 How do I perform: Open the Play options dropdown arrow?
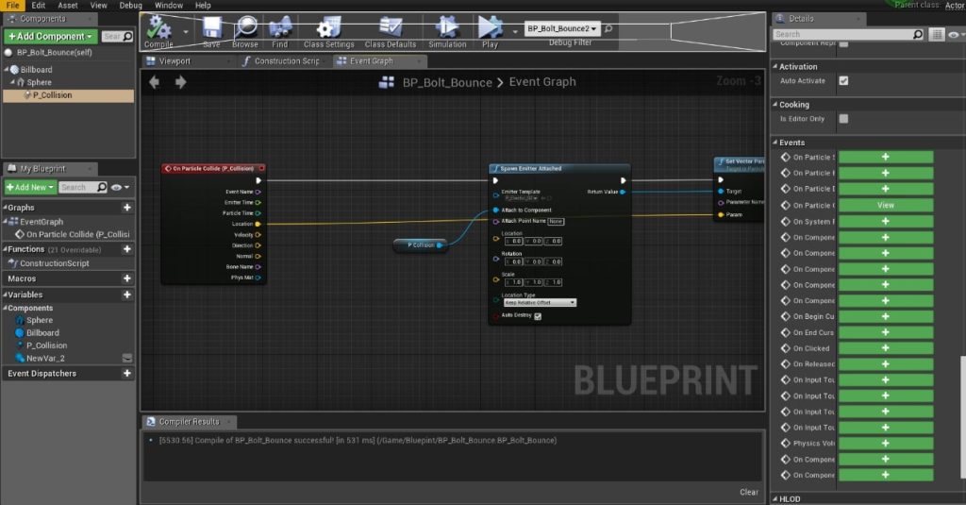[515, 31]
